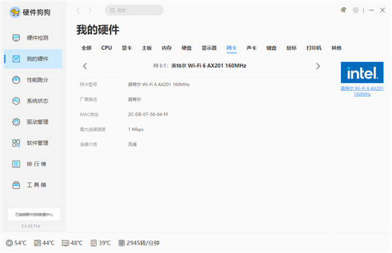The width and height of the screenshot is (392, 253).
Task: Open 软件管理 software management
Action: click(x=33, y=143)
